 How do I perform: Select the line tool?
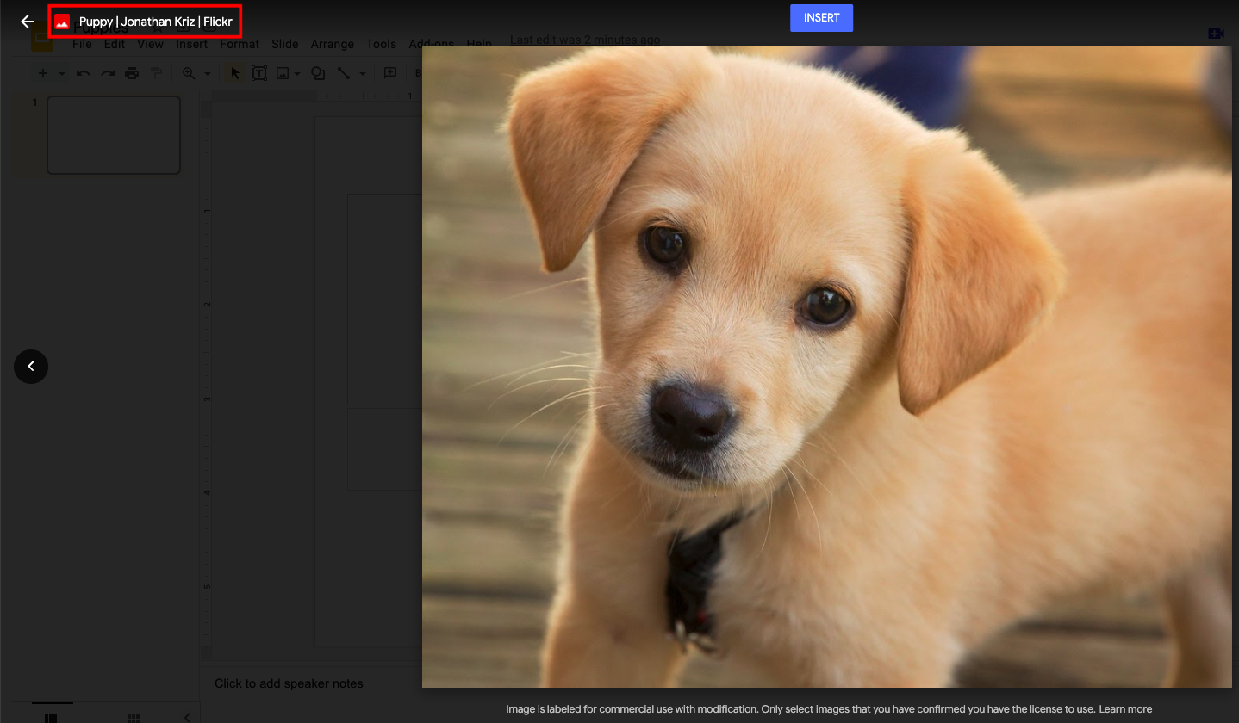tap(344, 73)
